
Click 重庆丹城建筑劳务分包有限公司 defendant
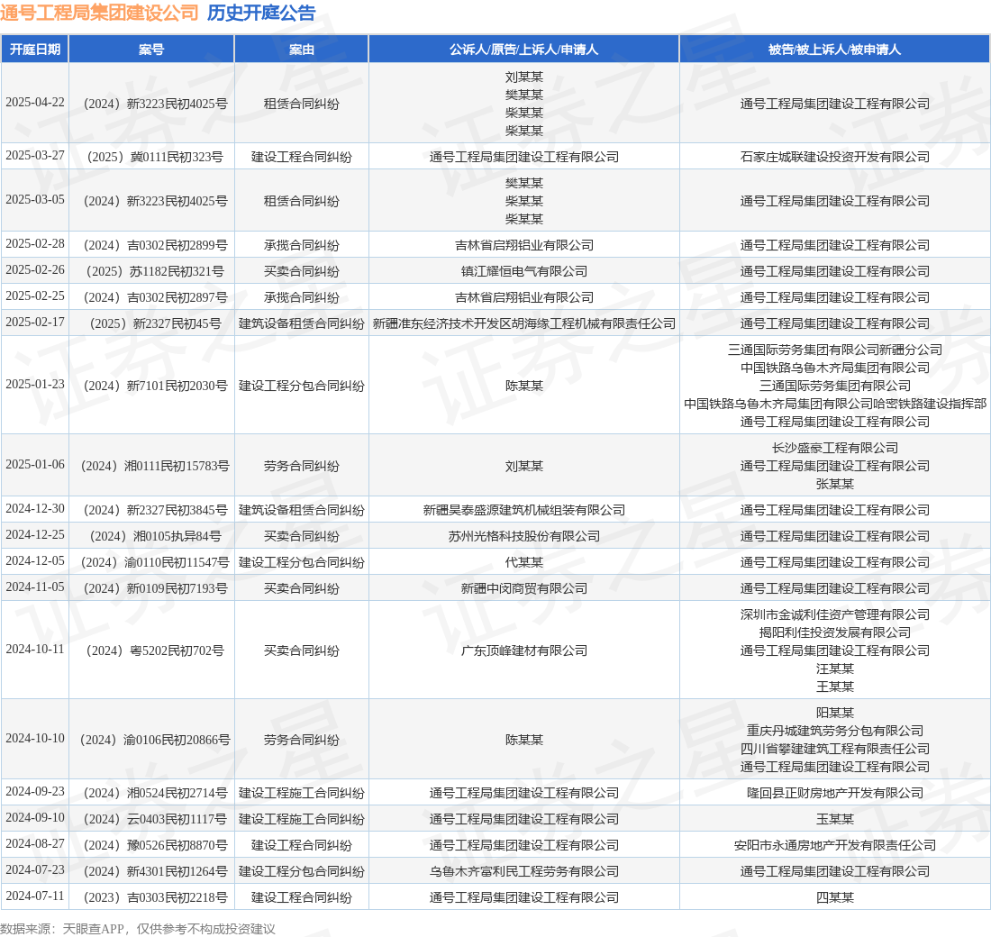(x=835, y=731)
